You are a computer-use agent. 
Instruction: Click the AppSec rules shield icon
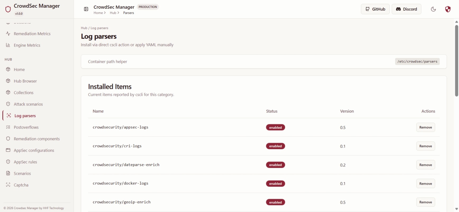pos(8,162)
